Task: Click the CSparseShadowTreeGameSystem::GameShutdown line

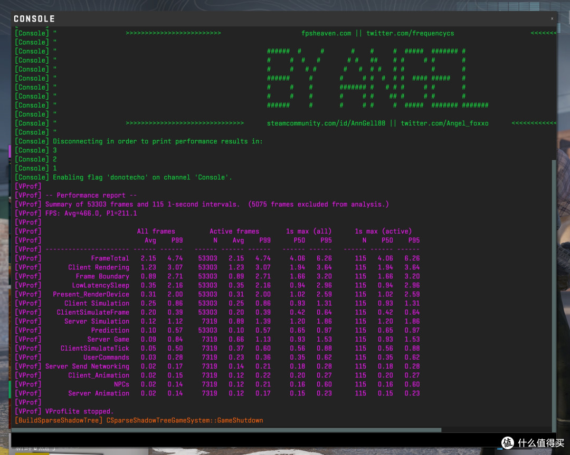Action: pyautogui.click(x=185, y=421)
